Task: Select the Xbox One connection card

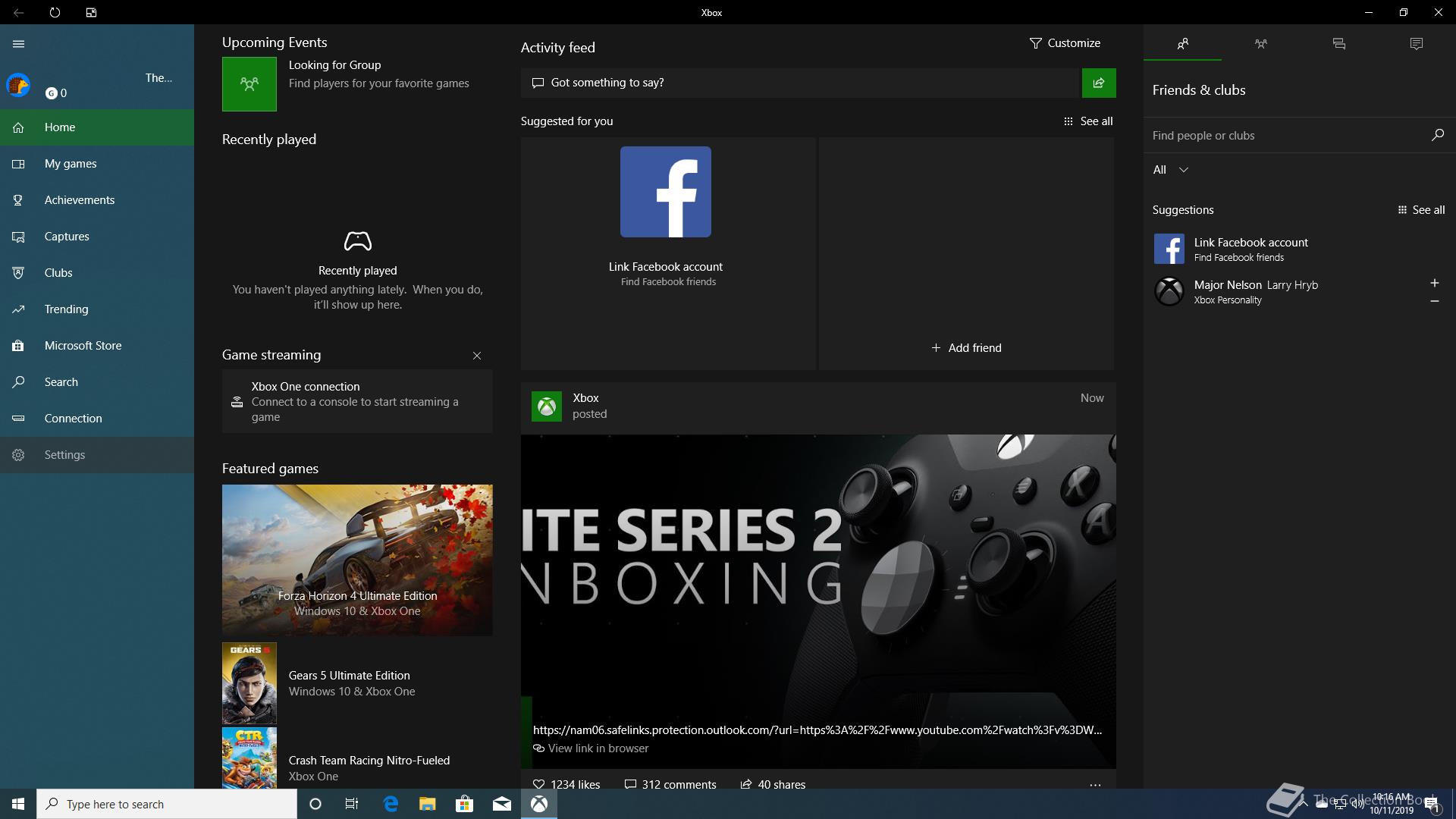Action: pos(357,401)
